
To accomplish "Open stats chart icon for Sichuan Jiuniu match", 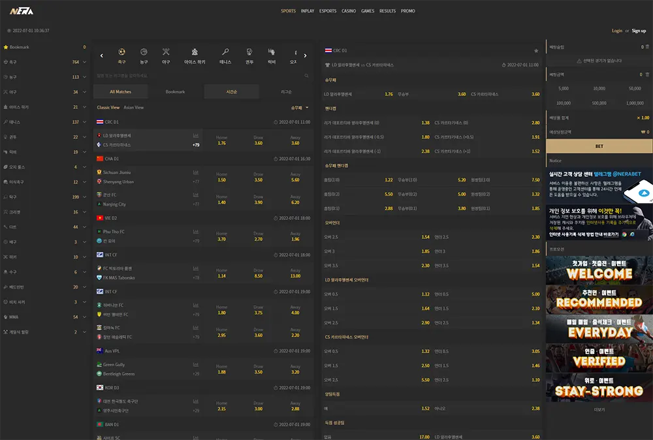I will (x=196, y=172).
